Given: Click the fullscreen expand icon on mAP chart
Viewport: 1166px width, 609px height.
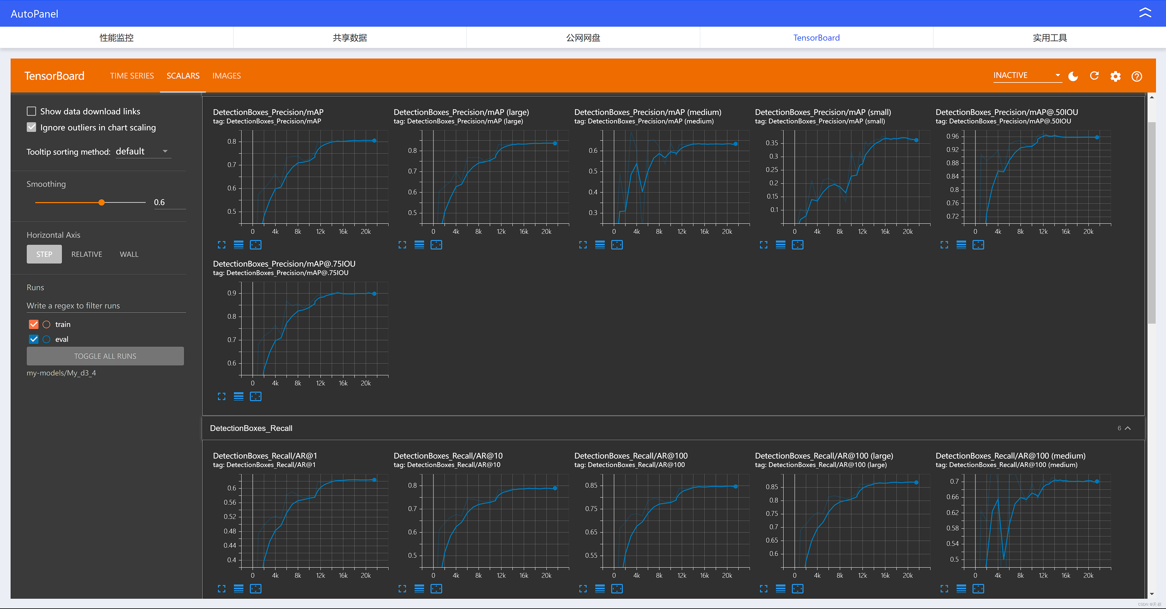Looking at the screenshot, I should 222,245.
